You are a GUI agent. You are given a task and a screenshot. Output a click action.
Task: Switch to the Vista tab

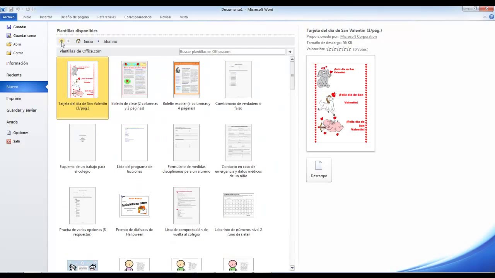click(x=184, y=17)
